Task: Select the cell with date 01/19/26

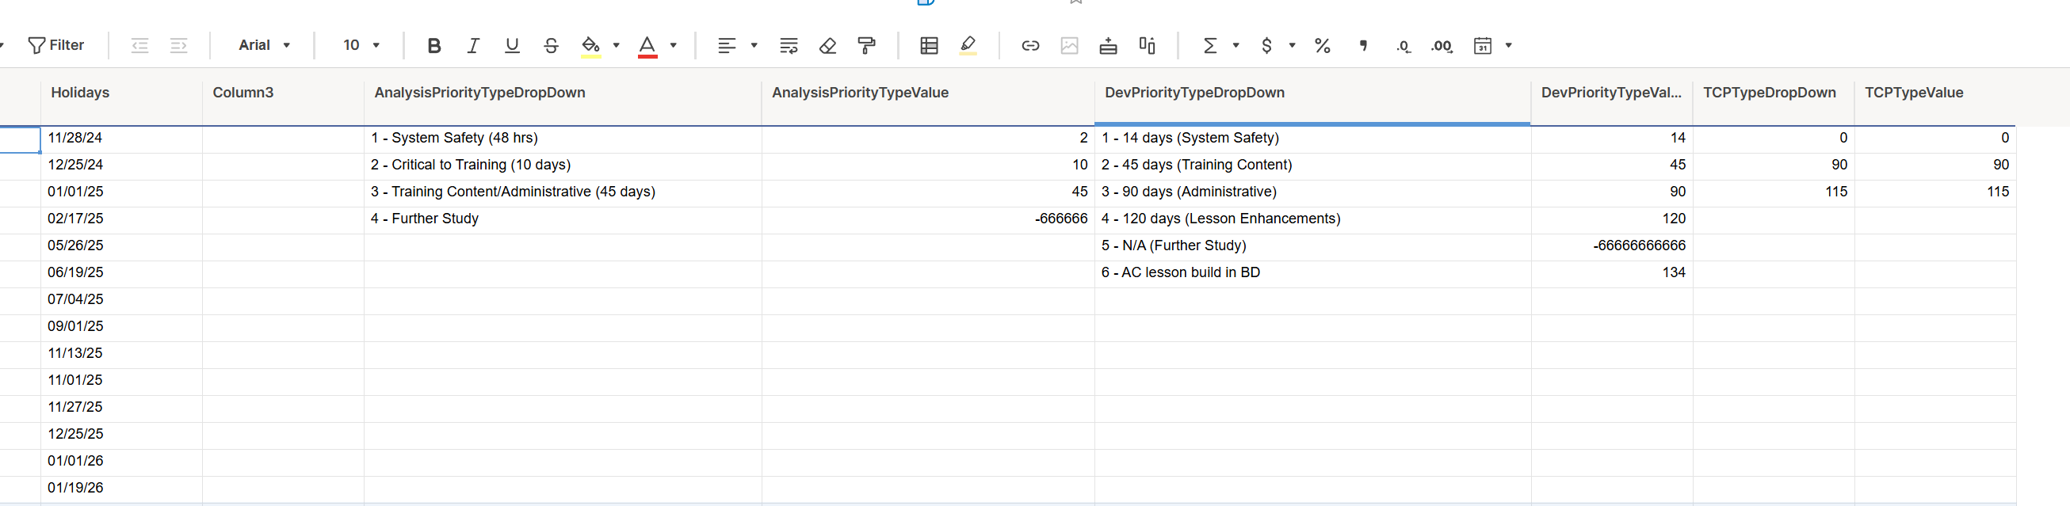Action: (121, 489)
